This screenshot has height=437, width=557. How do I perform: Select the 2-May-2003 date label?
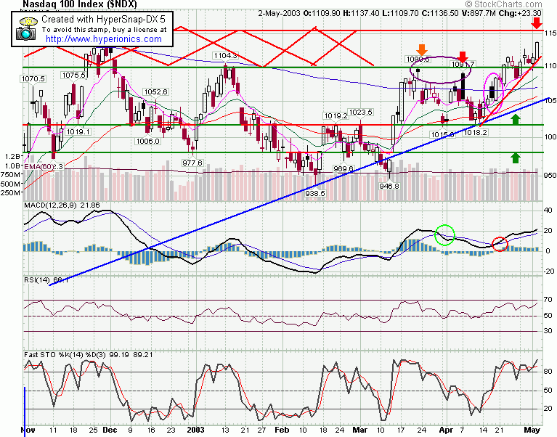point(280,13)
